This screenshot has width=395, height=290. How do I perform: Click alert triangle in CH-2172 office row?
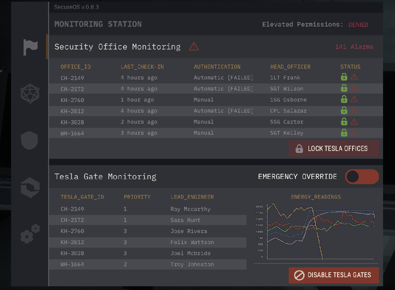pos(354,88)
